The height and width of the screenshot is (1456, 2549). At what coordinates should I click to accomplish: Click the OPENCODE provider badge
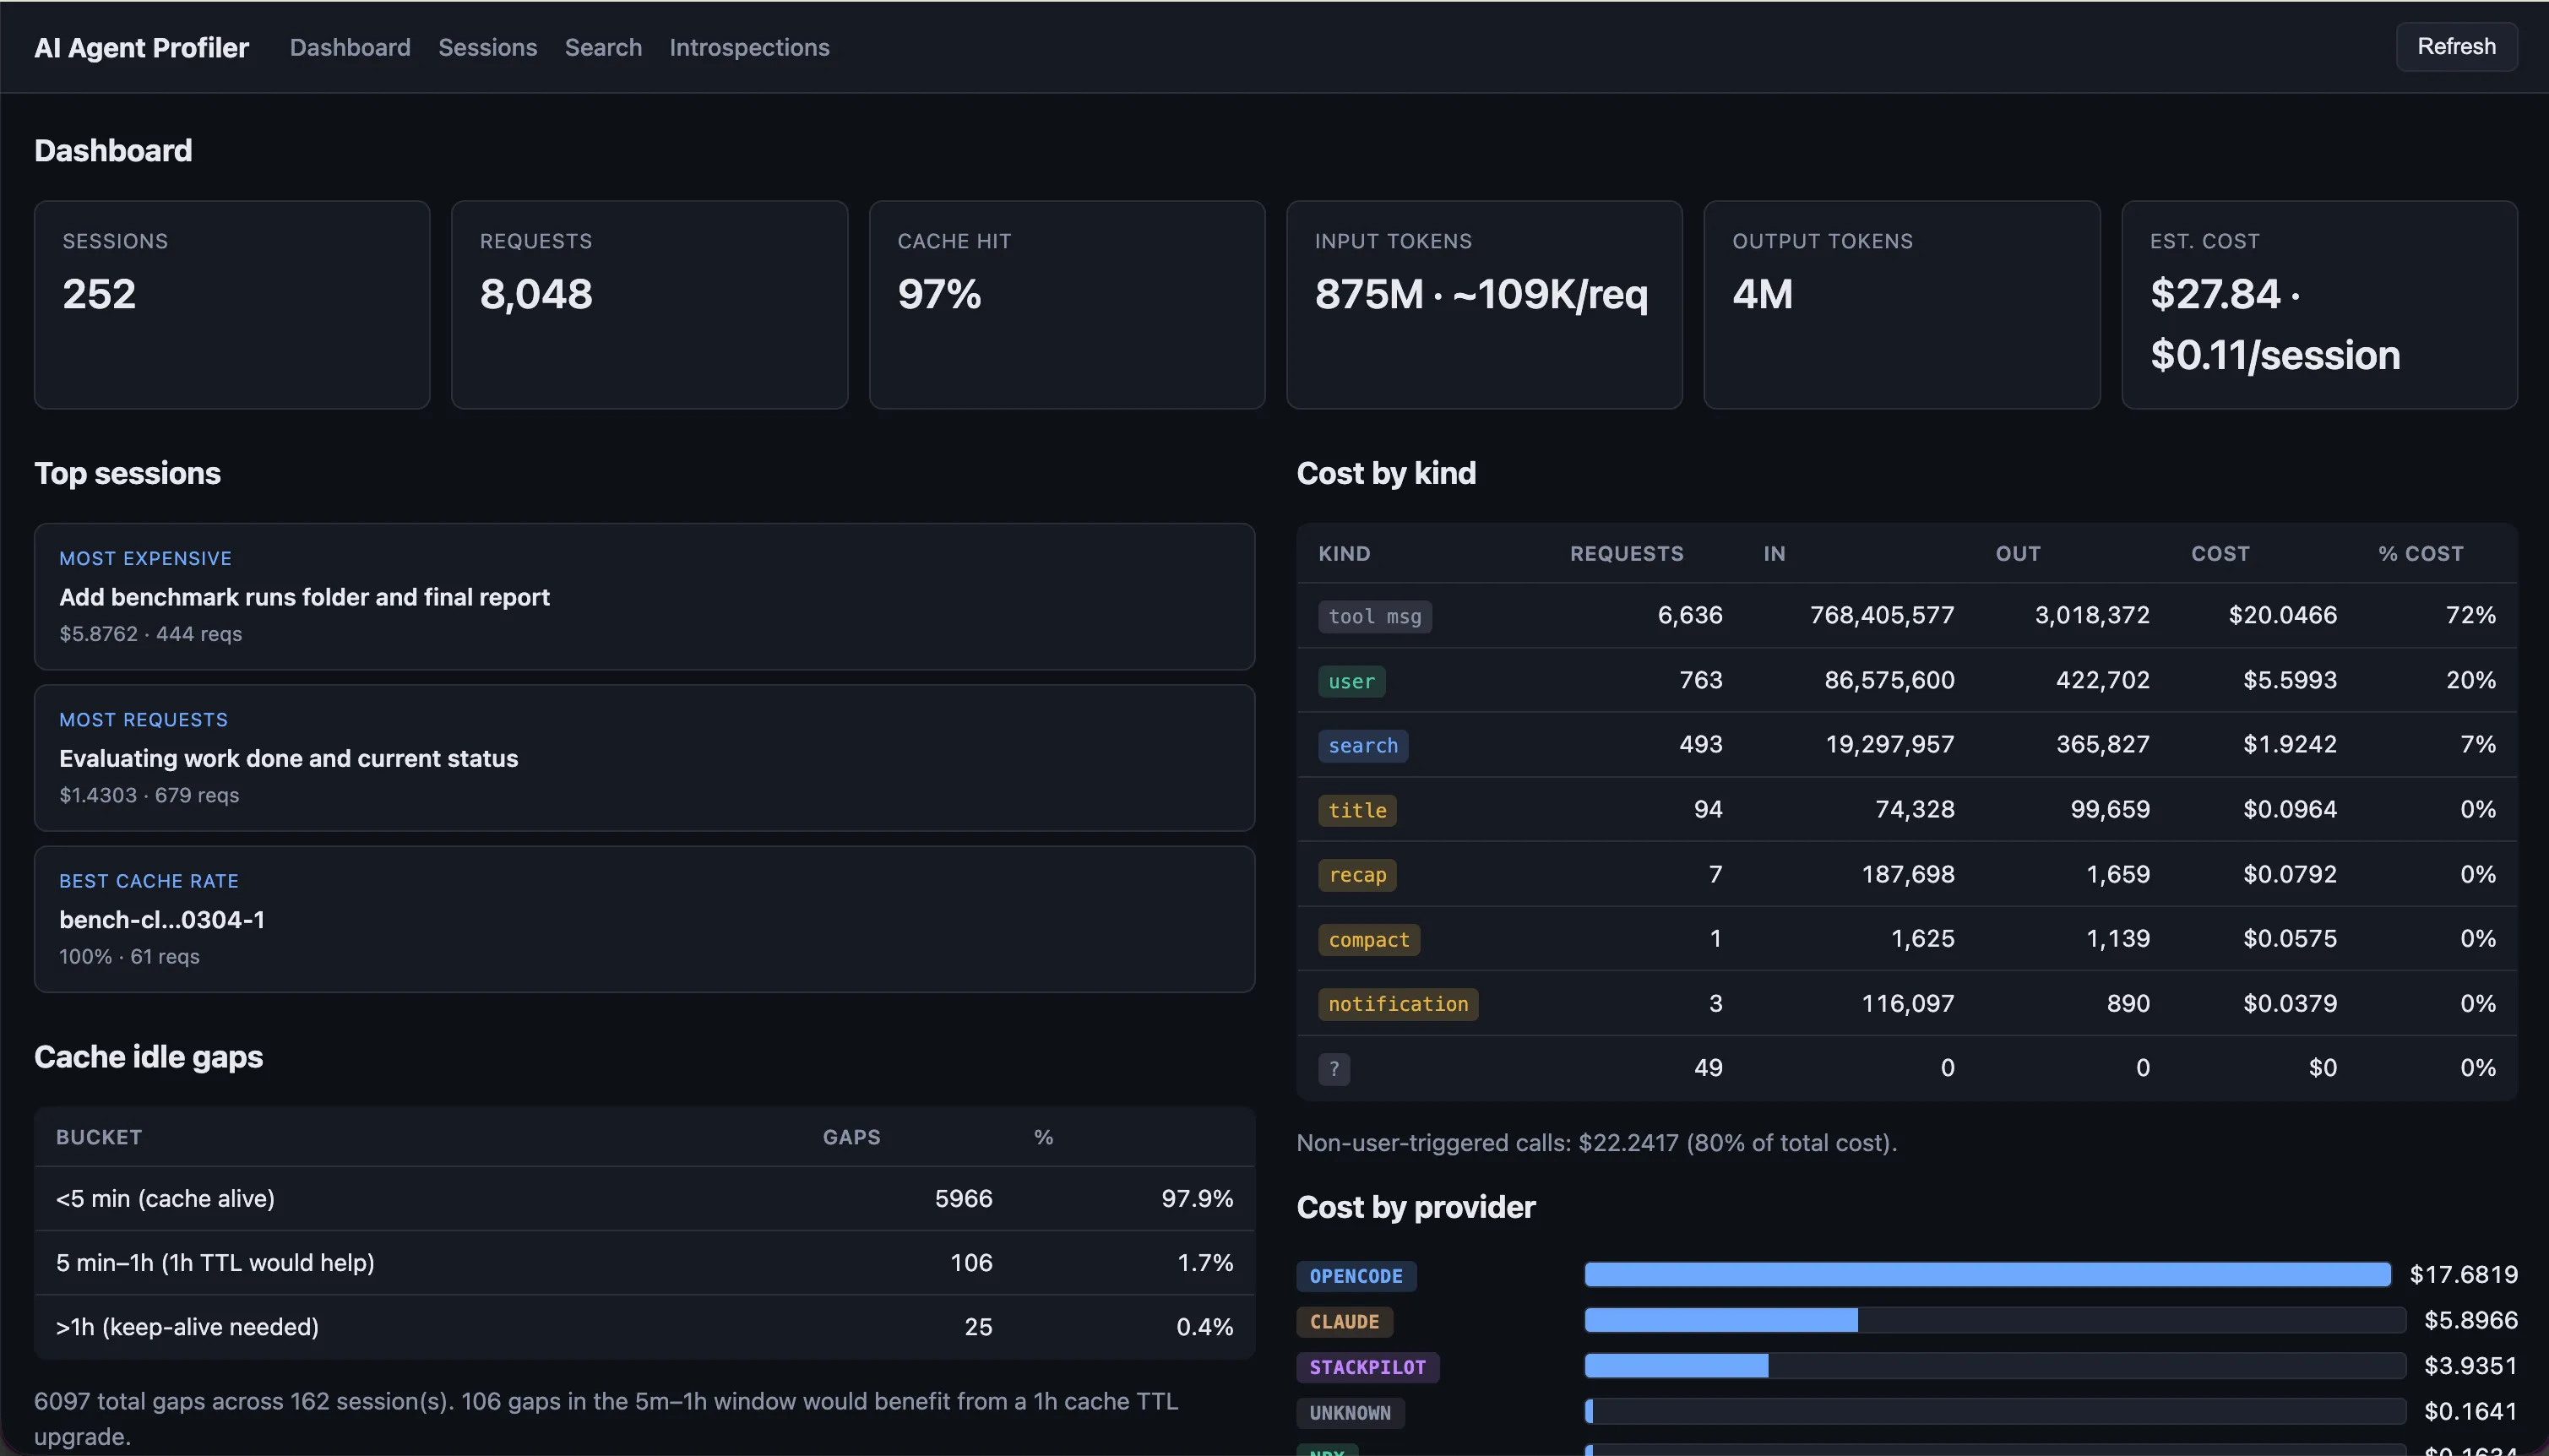(x=1356, y=1276)
